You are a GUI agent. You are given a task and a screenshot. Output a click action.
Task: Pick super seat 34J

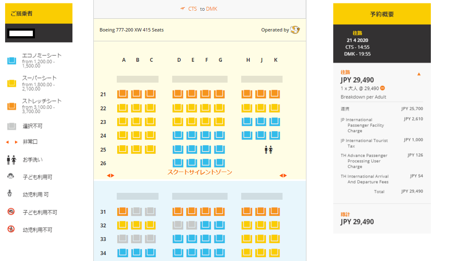(x=260, y=253)
